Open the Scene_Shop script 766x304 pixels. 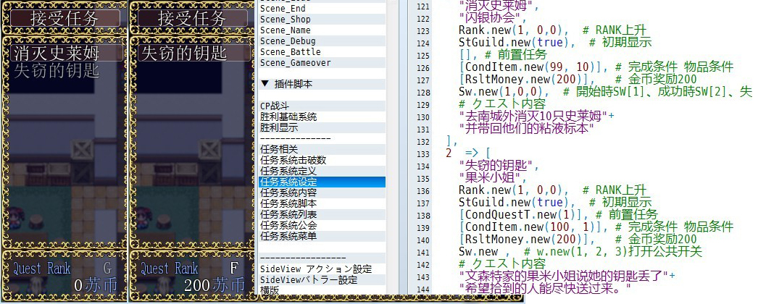(x=322, y=20)
